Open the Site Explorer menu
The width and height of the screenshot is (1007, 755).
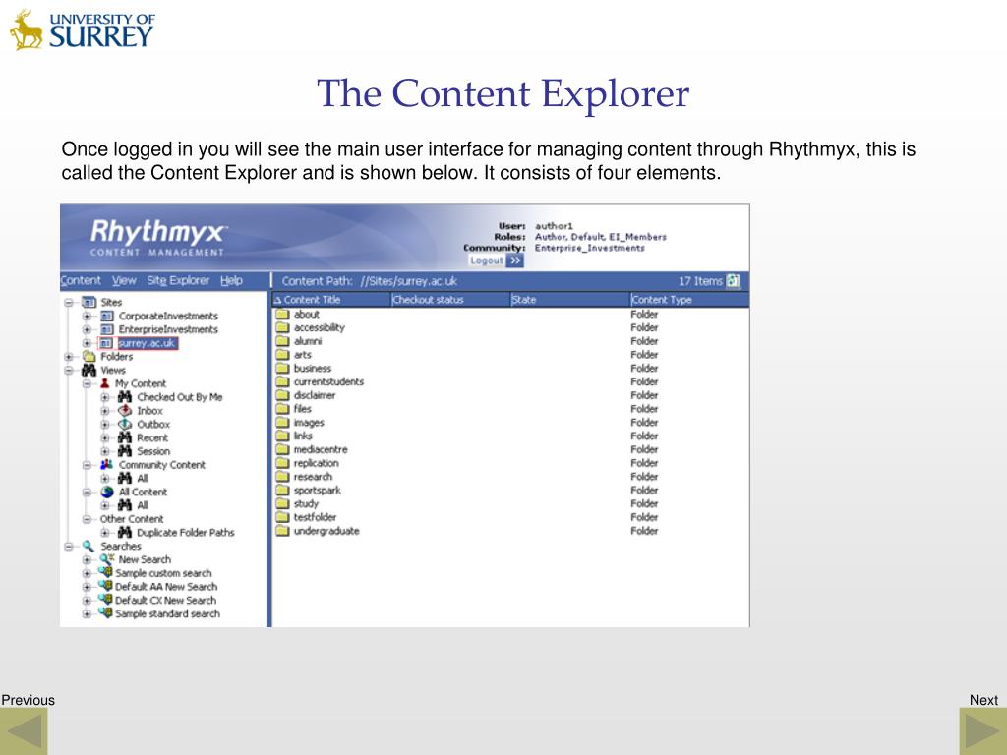pos(178,280)
